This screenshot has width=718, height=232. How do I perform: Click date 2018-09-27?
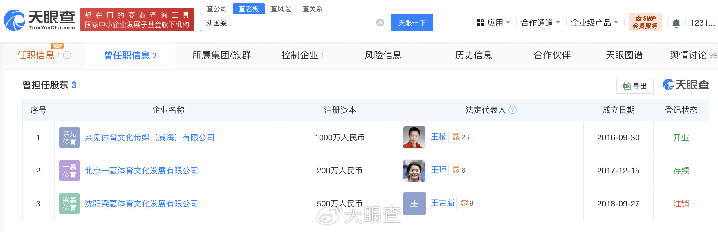point(618,204)
